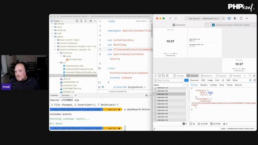Filter network by CSS type
The height and width of the screenshot is (145, 258).
203,80
